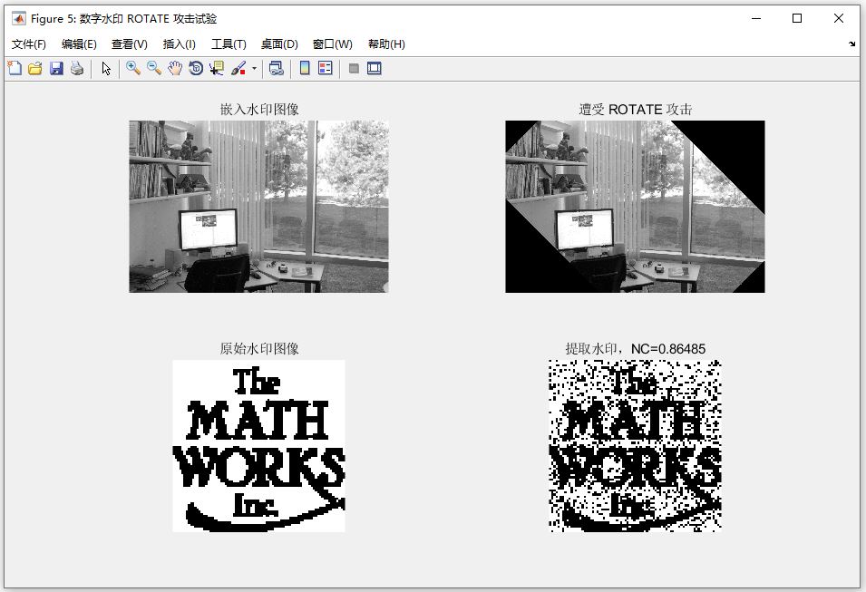Insert a colorbar from the toolbar

pos(305,69)
